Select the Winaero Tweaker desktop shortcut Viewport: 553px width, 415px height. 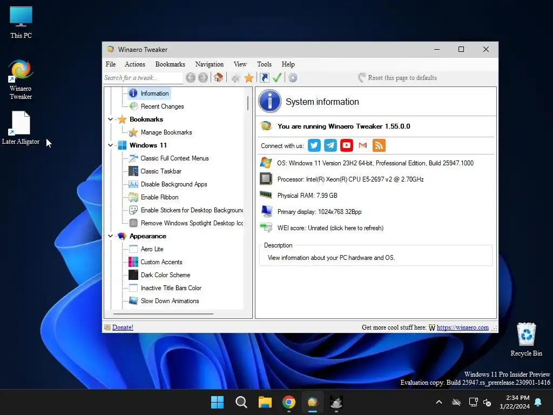pyautogui.click(x=21, y=80)
